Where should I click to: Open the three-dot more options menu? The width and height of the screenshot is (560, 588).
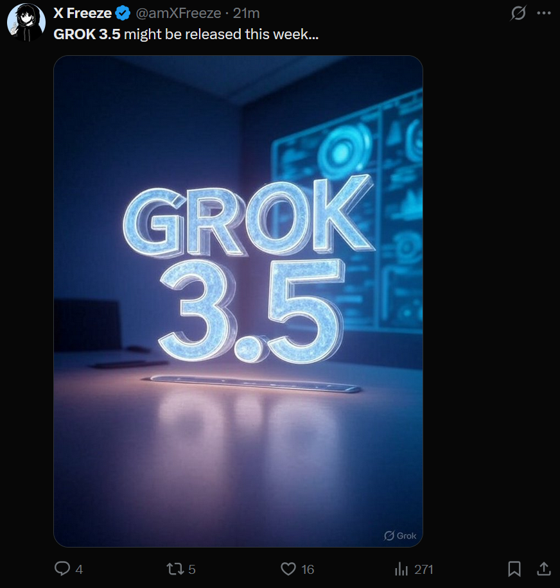(543, 13)
